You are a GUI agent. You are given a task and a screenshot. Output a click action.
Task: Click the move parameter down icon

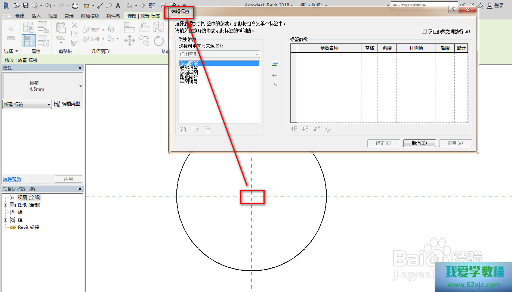(305, 129)
